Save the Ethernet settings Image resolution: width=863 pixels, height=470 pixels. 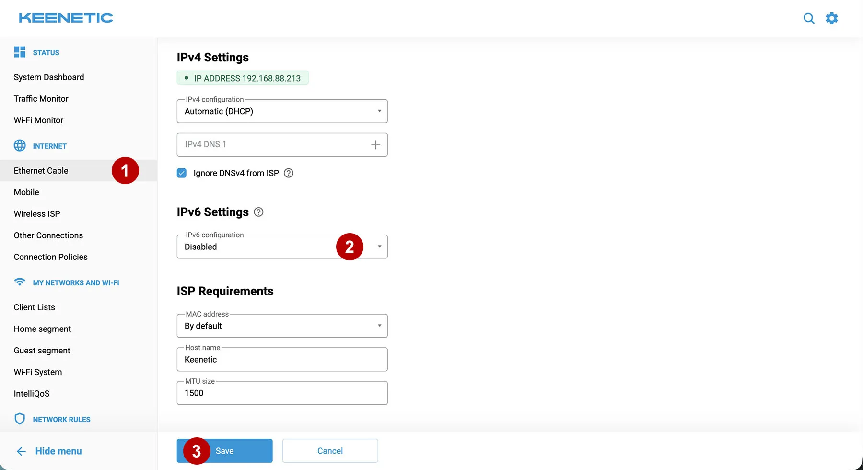pos(224,451)
